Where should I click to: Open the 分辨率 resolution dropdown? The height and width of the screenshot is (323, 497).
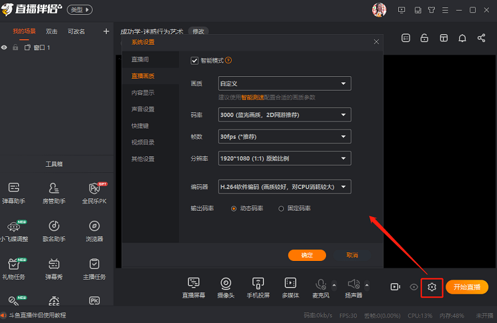[x=285, y=158]
